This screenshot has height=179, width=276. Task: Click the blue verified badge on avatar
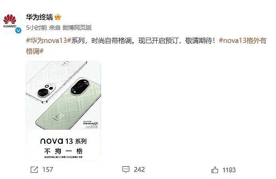click(x=18, y=31)
